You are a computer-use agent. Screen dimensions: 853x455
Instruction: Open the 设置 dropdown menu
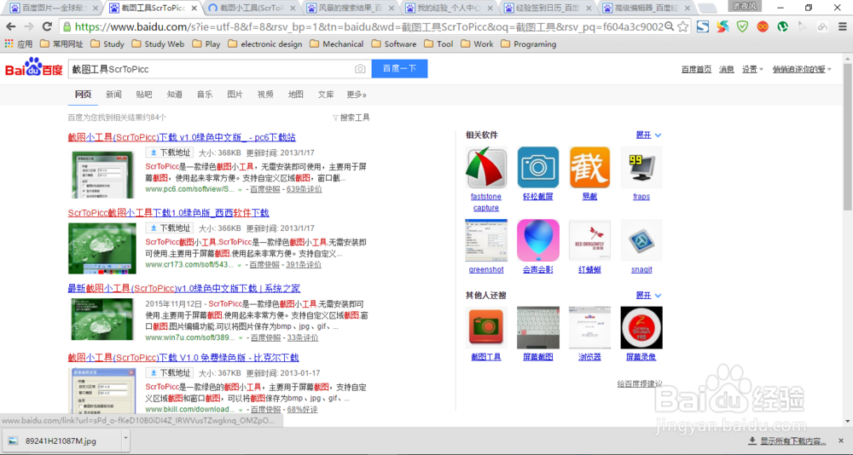coord(752,69)
